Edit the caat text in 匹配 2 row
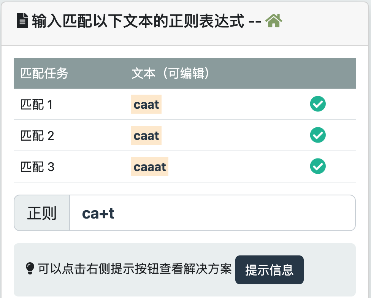Image resolution: width=371 pixels, height=298 pixels. (x=146, y=136)
